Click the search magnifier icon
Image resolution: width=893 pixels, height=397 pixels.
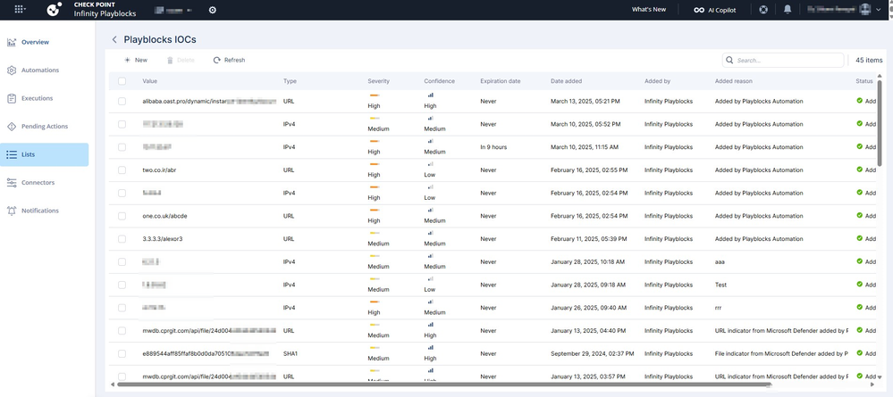pos(730,60)
